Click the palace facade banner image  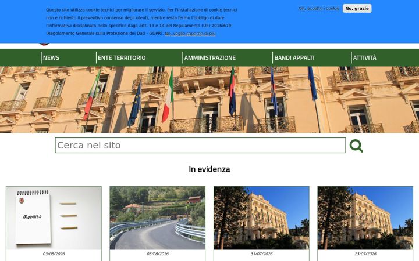[210, 100]
